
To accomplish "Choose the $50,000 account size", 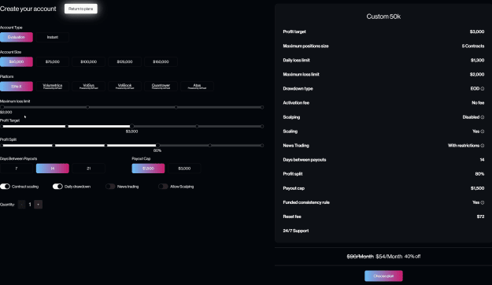I will [17, 61].
